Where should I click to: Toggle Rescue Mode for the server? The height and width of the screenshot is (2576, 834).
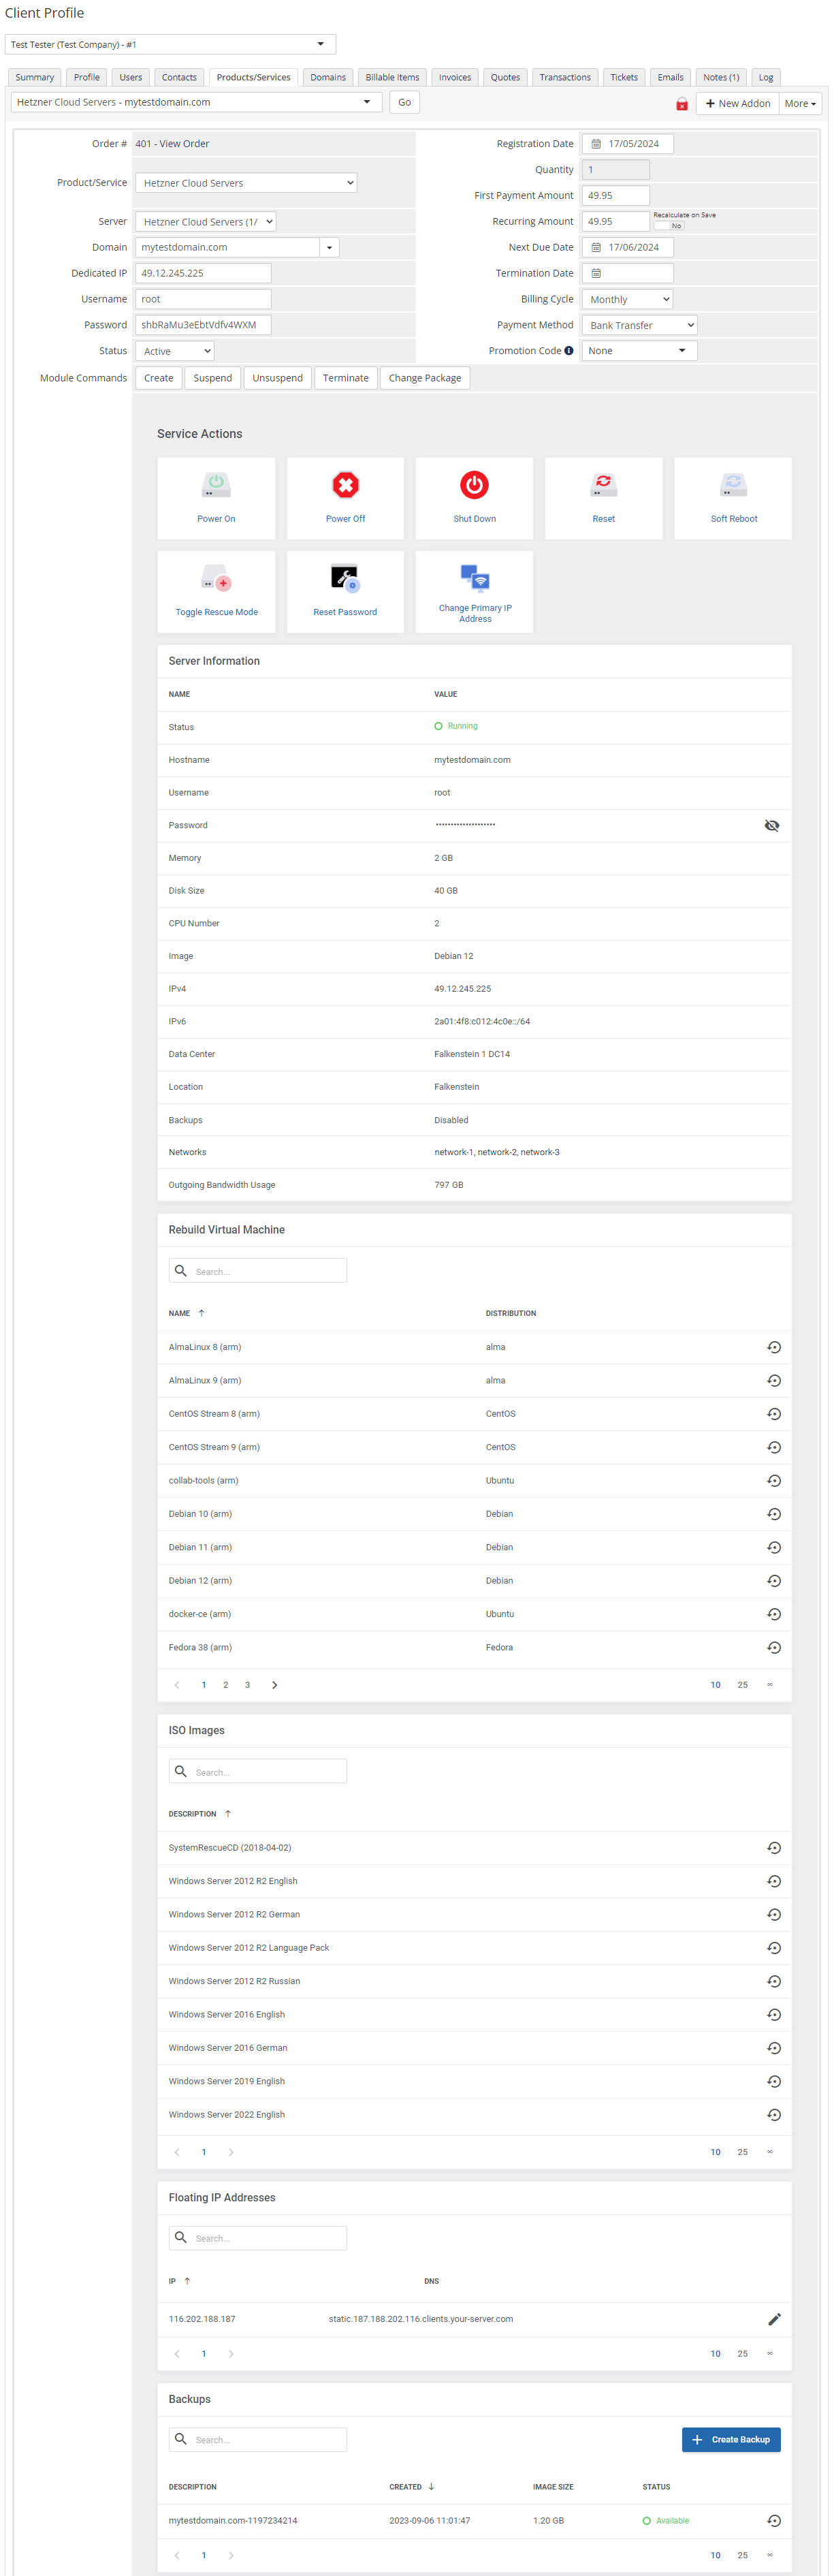click(216, 580)
